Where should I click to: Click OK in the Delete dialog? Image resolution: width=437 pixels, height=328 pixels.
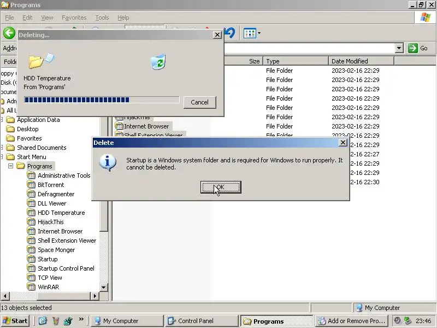point(221,187)
